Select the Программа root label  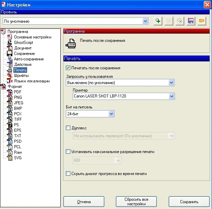[18, 32]
